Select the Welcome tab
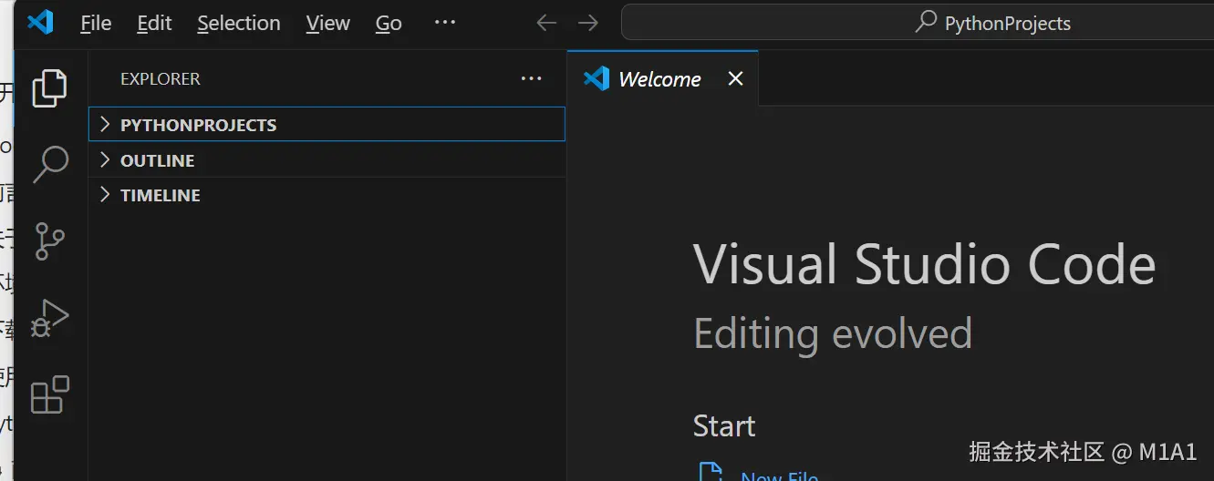 (662, 79)
